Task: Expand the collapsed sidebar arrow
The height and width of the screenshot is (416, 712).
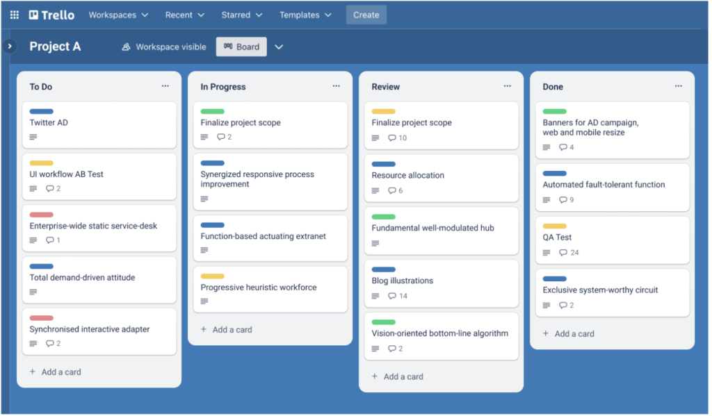Action: coord(10,47)
